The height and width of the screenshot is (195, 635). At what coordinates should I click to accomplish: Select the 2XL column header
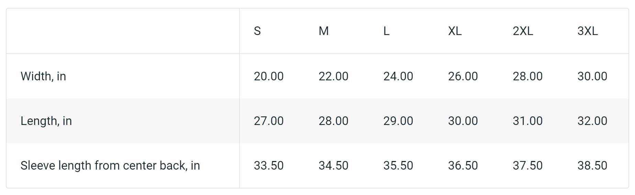point(523,31)
